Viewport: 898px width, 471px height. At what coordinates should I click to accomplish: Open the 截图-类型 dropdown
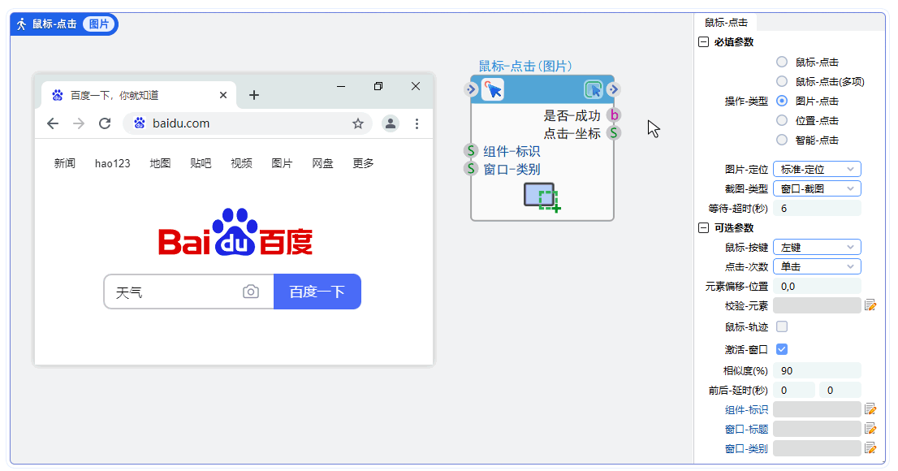pyautogui.click(x=817, y=188)
